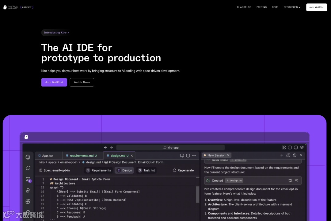Click the task list icon in chat header
This screenshot has height=221, width=331.
(x=288, y=155)
